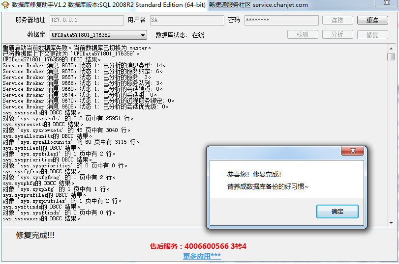Click first log line 重新启动当前数据库失败
The height and width of the screenshot is (264, 399).
[x=77, y=48]
